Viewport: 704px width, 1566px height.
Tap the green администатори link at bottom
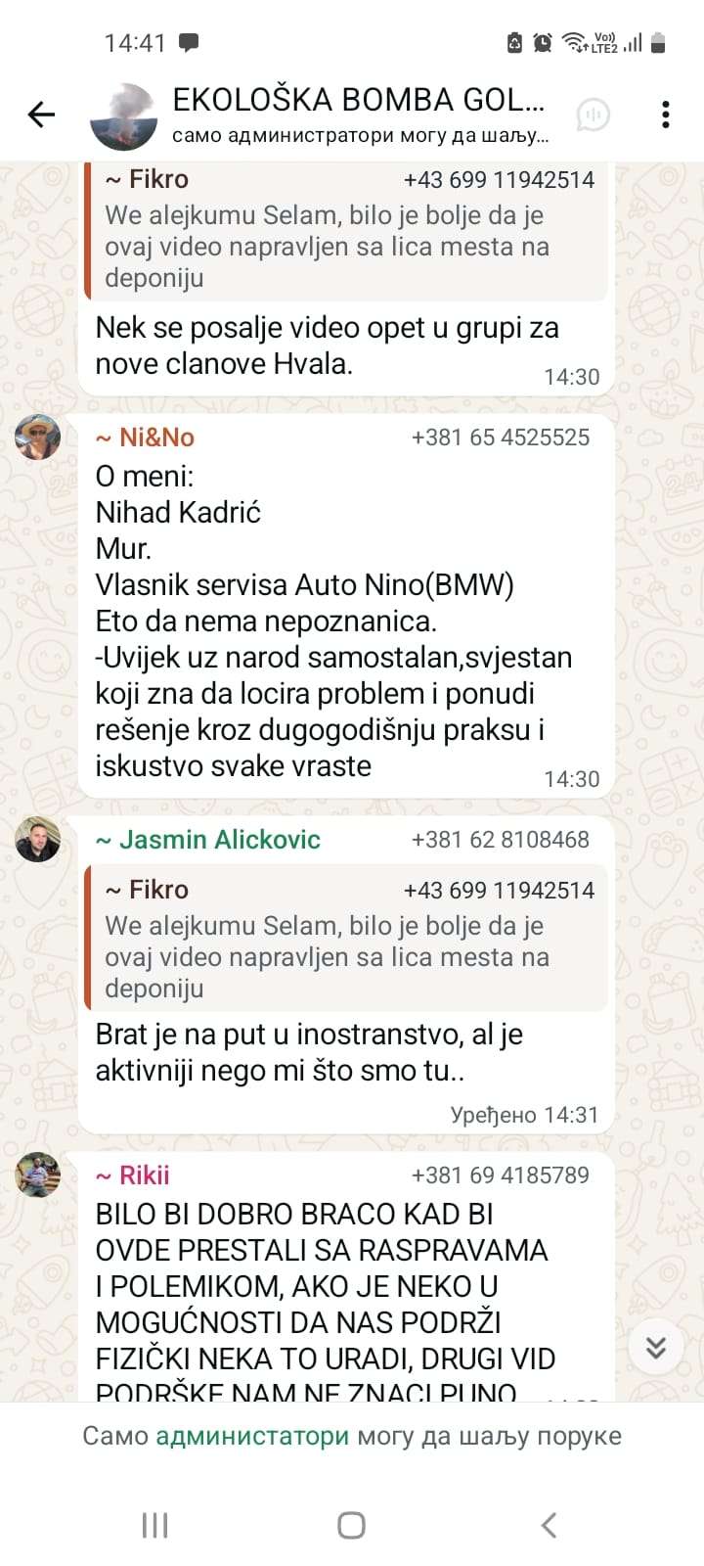tap(252, 1436)
